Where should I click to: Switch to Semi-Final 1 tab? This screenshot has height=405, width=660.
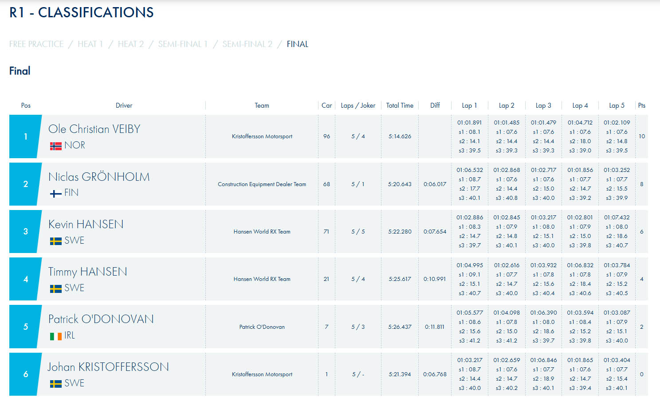click(x=183, y=44)
